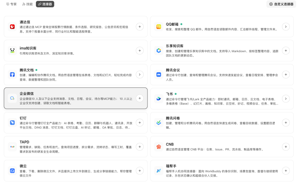Select the 乐享知识库 connector card
Screen dimensions: 298x183
[222, 51]
